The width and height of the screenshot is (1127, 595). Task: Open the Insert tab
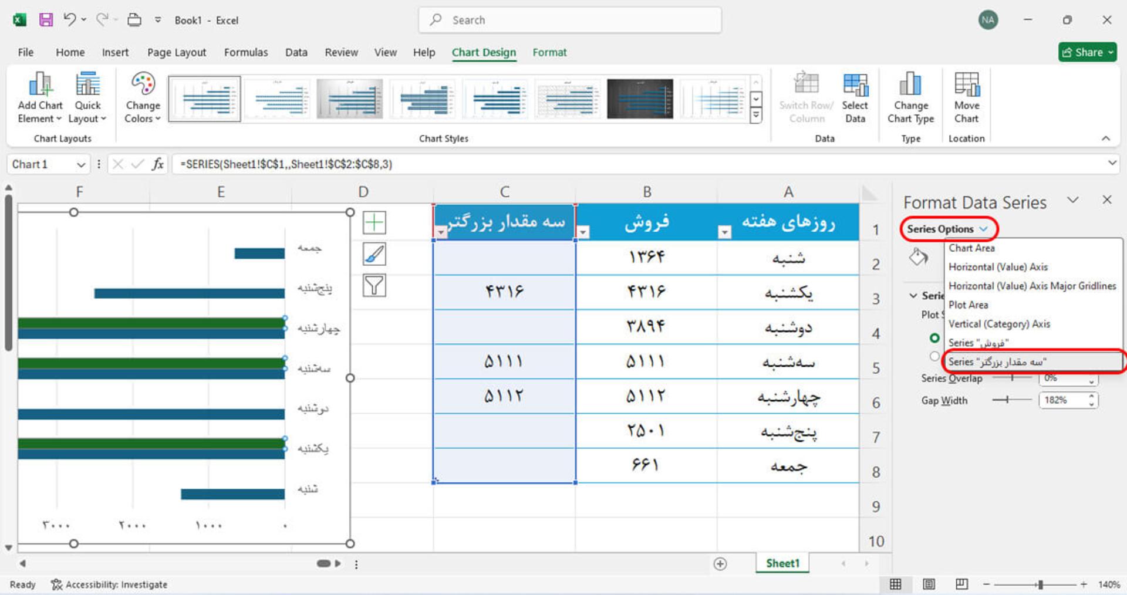(x=115, y=52)
